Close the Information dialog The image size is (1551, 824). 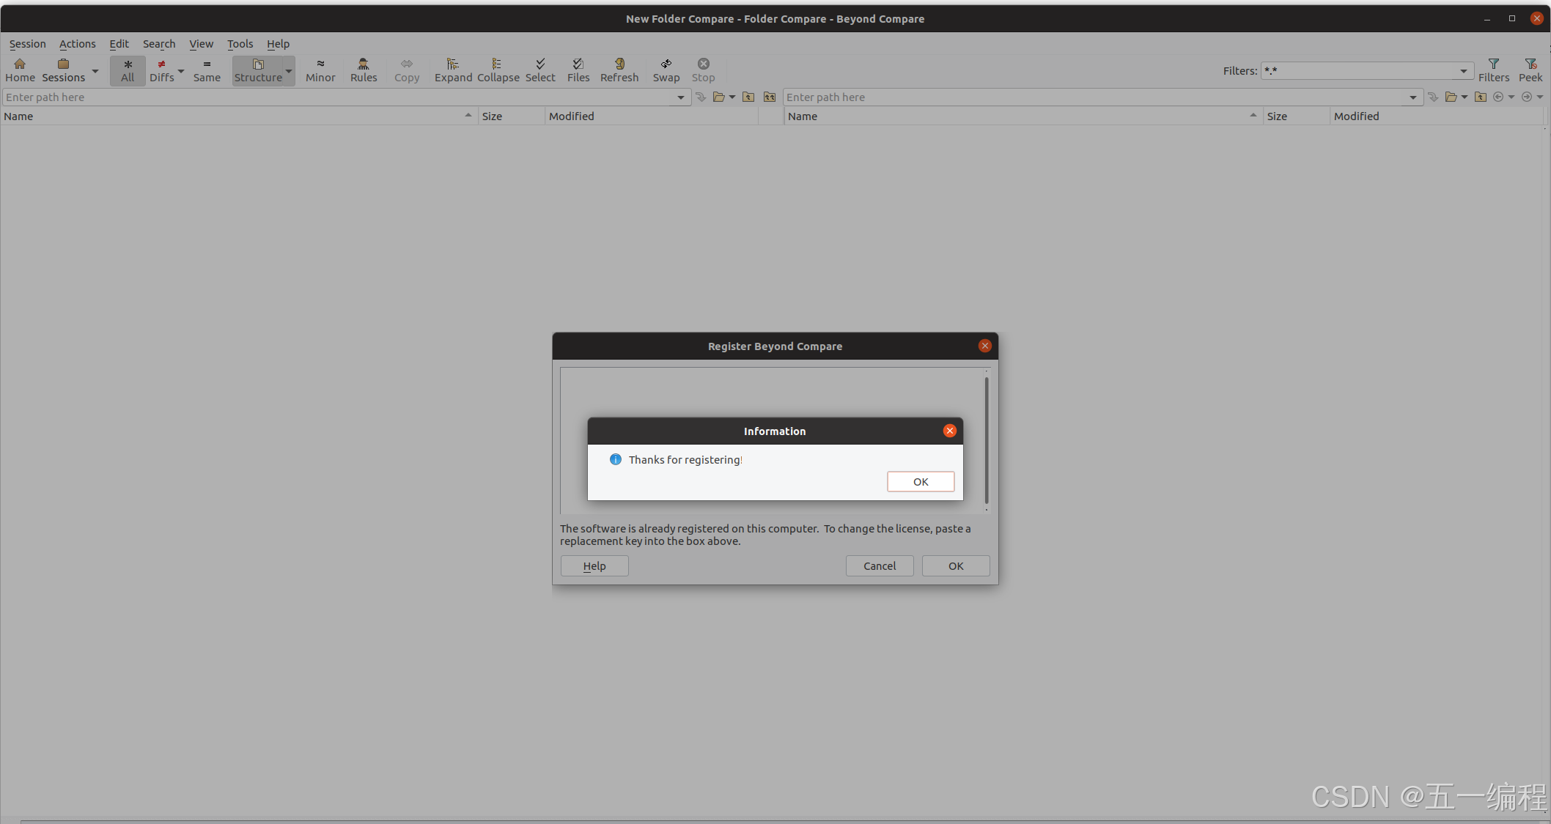(950, 431)
